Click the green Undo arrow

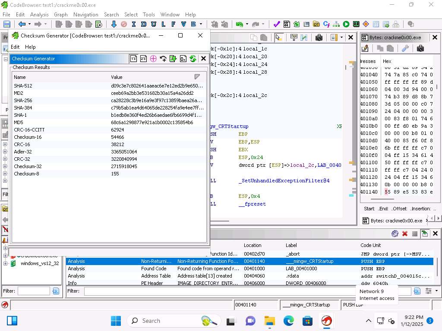(239, 25)
